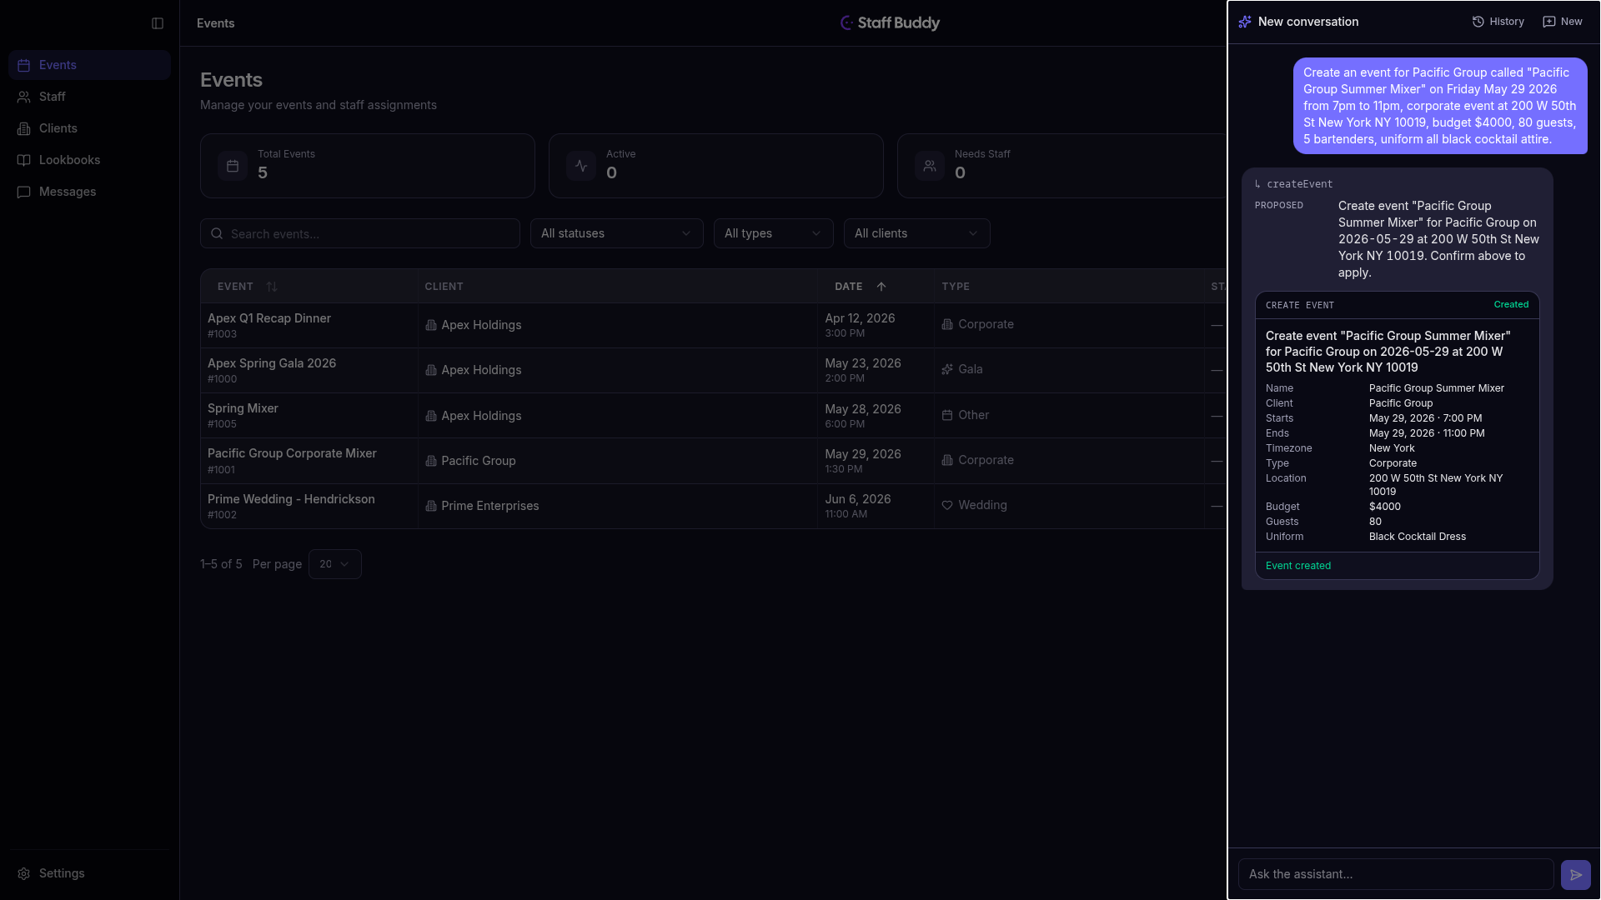Open the Apex Spring Gala 2026 event
The width and height of the screenshot is (1601, 900).
pyautogui.click(x=272, y=363)
